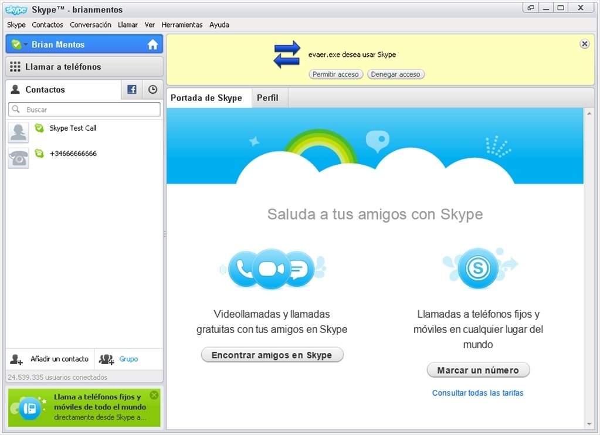600x435 pixels.
Task: Open the recent history clock icon
Action: tap(152, 90)
